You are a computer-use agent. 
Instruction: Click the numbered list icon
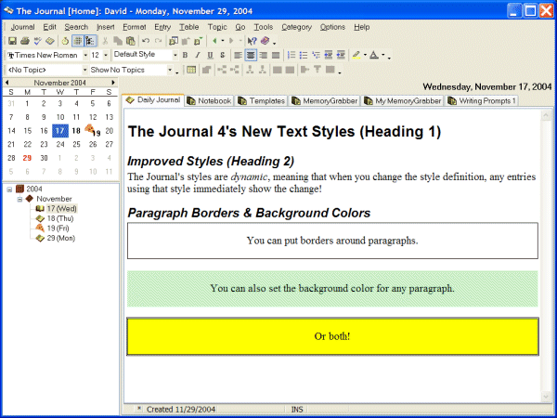coord(291,56)
